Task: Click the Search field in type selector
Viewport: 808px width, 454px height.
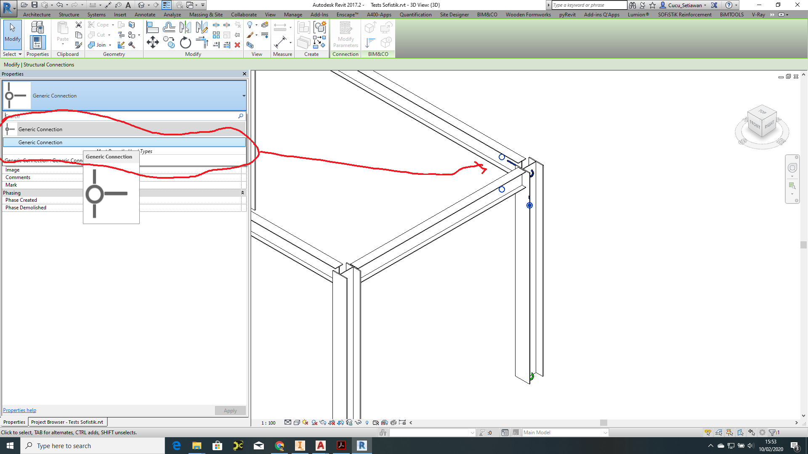Action: [122, 116]
